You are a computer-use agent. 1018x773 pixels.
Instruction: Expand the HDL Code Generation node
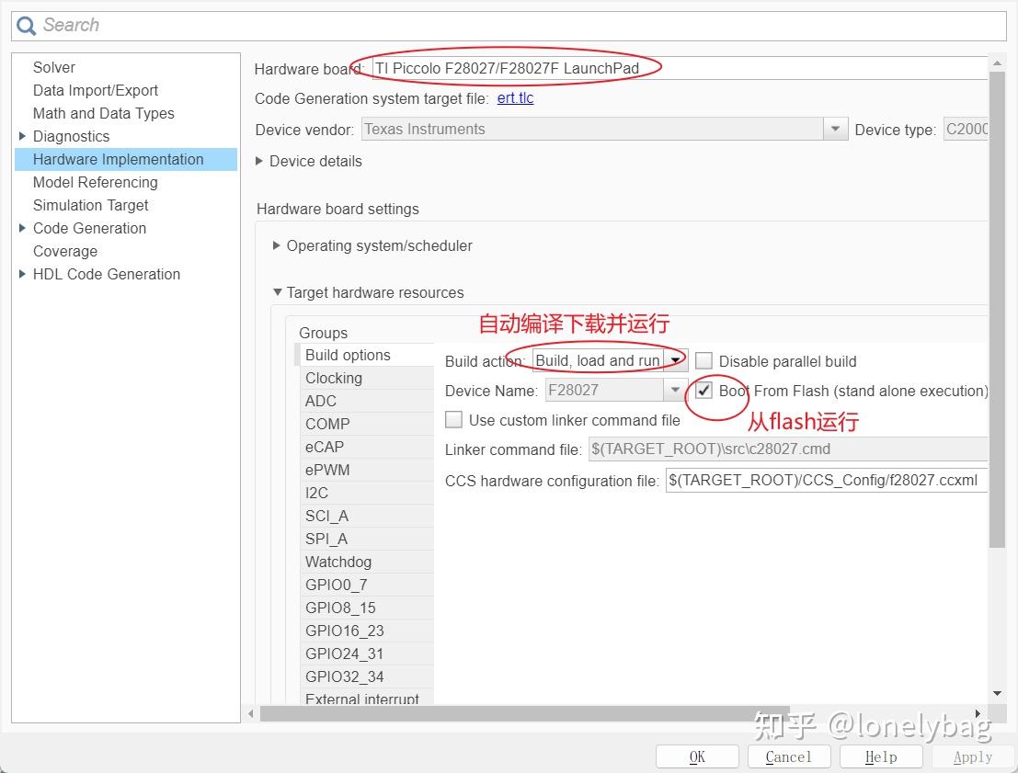point(22,274)
